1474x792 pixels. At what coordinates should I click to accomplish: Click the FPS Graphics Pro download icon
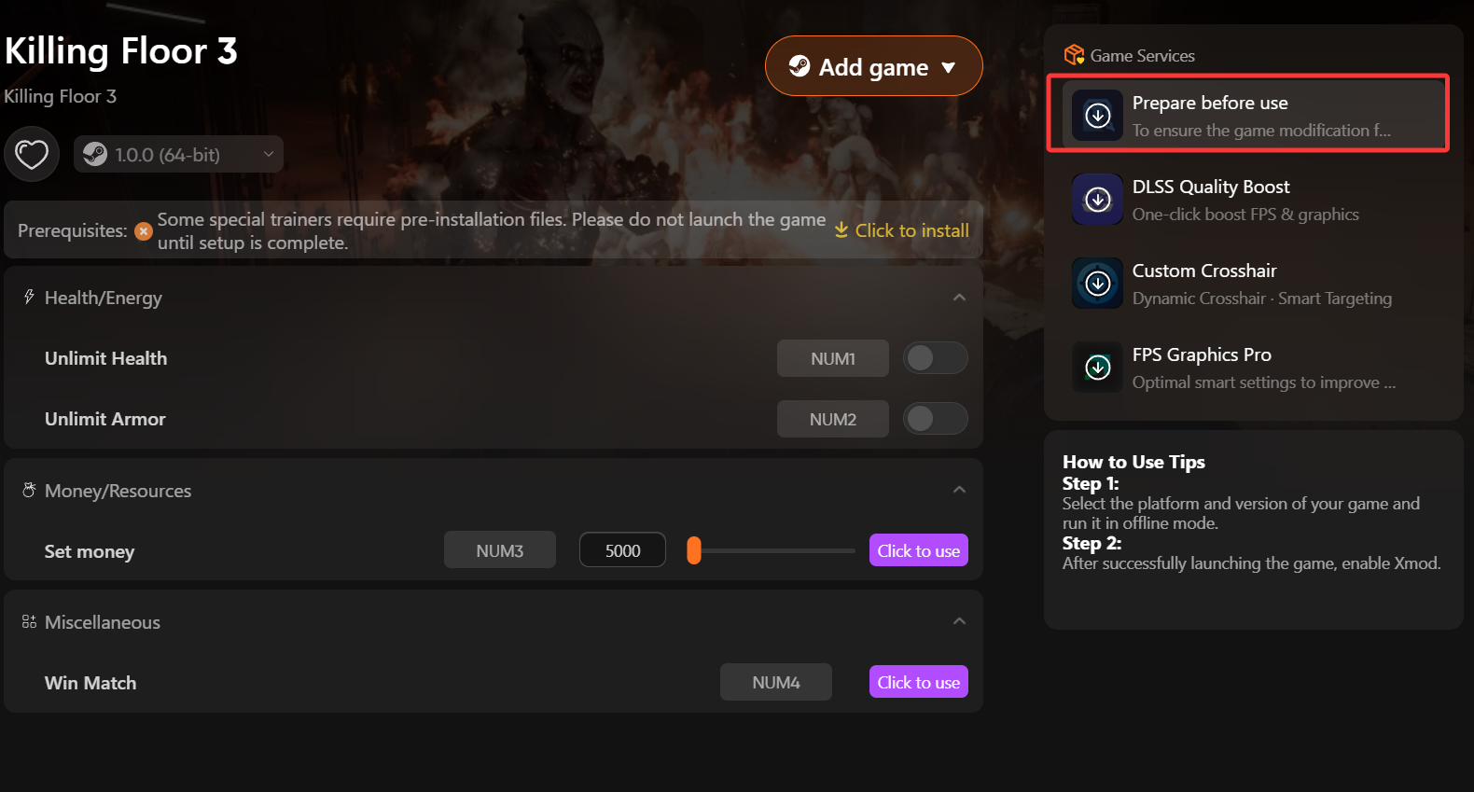point(1097,368)
